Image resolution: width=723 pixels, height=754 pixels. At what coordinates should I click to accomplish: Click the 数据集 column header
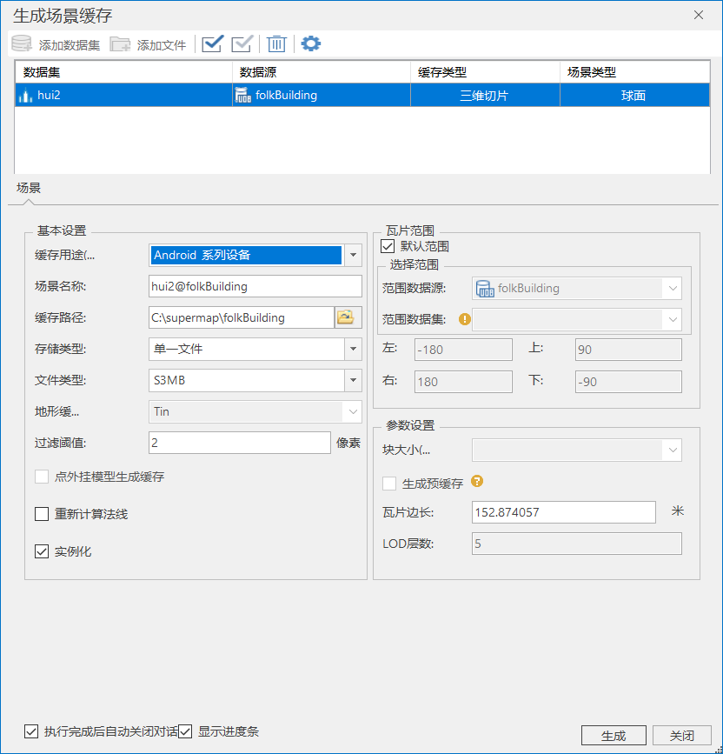pos(124,72)
